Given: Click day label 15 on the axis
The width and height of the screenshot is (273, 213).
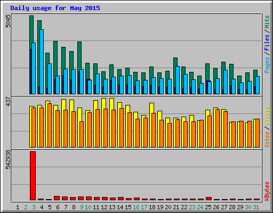Looking at the screenshot, I should (x=128, y=207).
